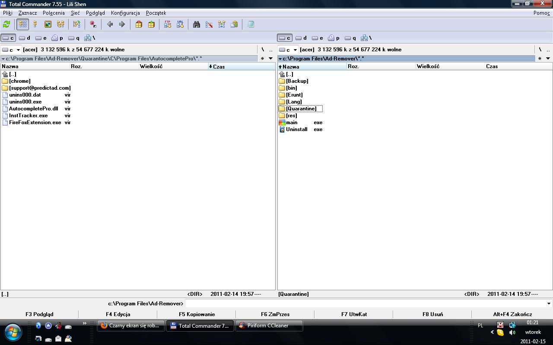Open right panel favorites asterisk button
553x345 pixels.
click(540, 58)
